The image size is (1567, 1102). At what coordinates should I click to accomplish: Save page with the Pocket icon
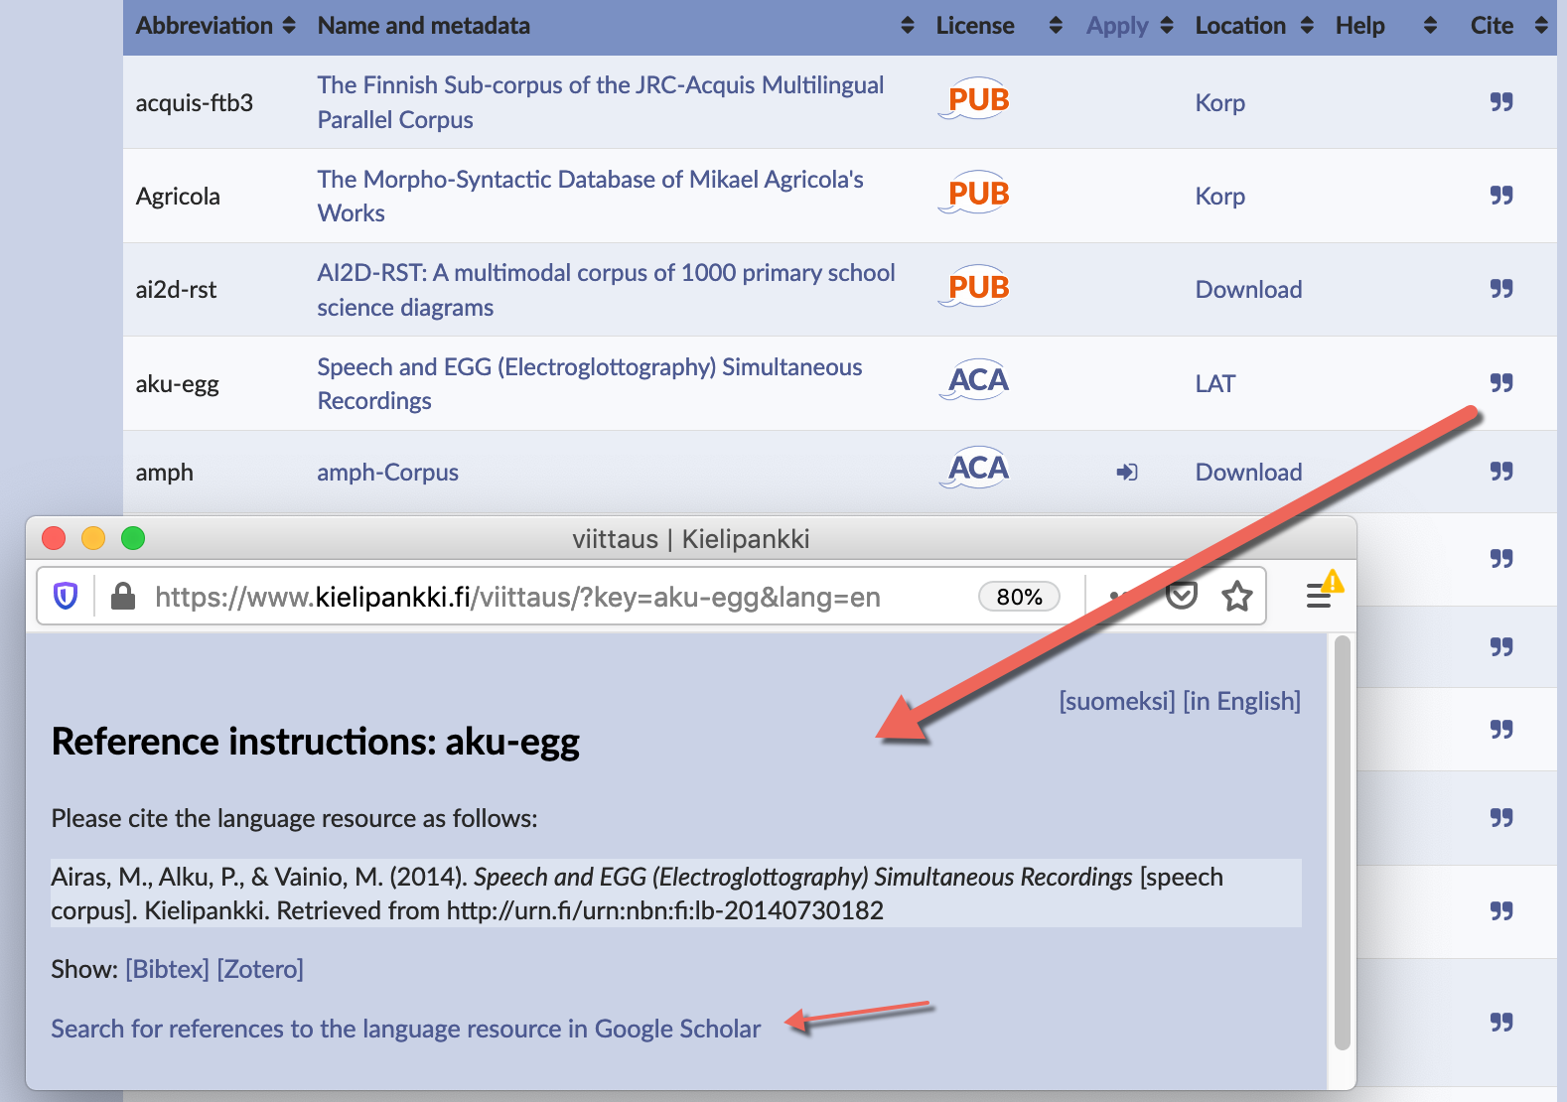(1181, 597)
